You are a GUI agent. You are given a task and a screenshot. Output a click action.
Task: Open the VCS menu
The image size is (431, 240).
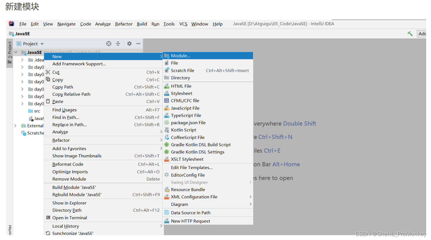[183, 24]
